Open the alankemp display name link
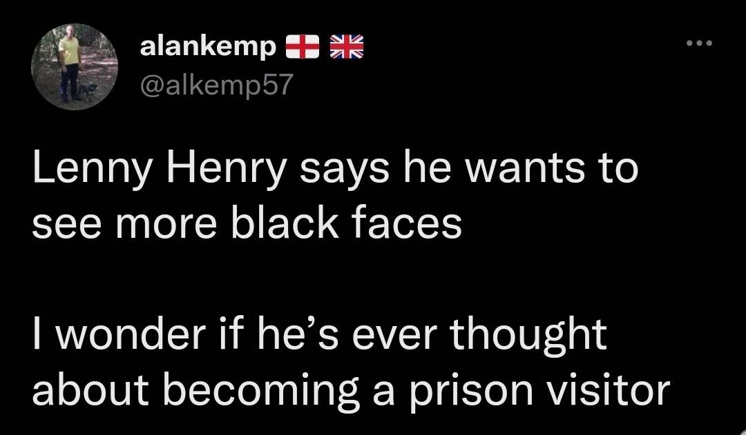 coord(208,48)
